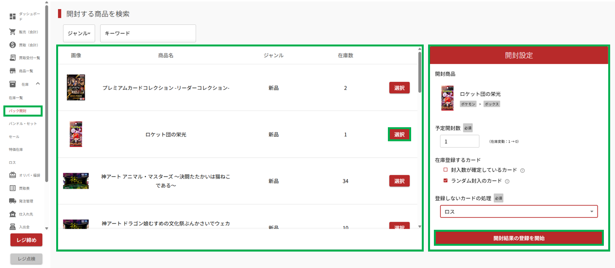Click the 発注管理 truck icon
Image resolution: width=615 pixels, height=268 pixels.
click(13, 201)
